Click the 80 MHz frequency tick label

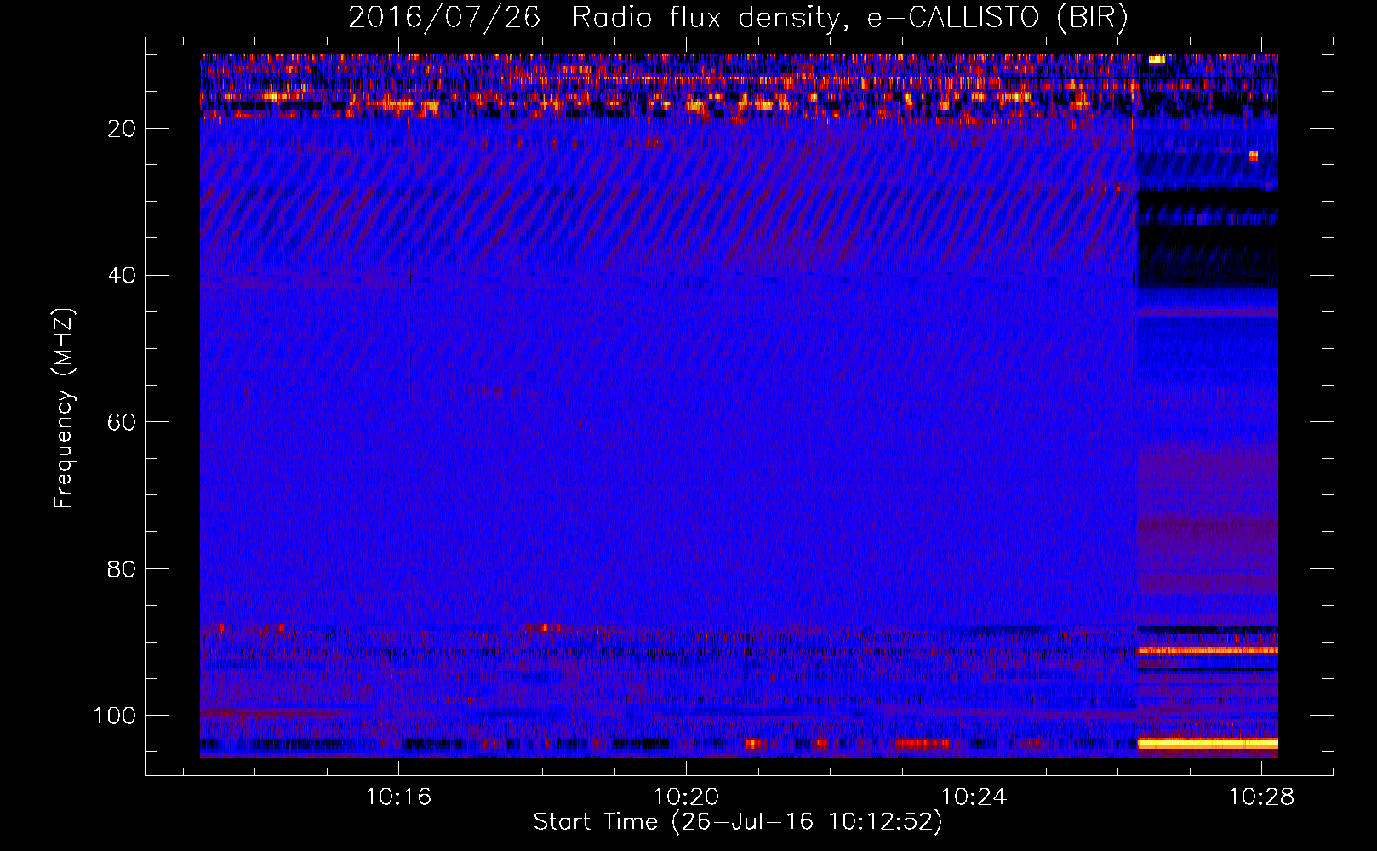pyautogui.click(x=123, y=568)
